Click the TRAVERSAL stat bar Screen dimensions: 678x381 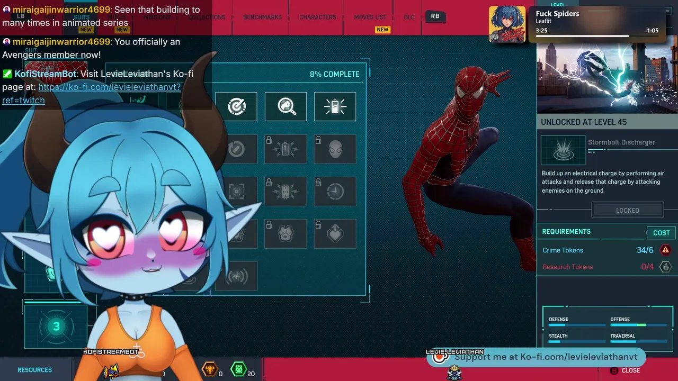click(638, 341)
